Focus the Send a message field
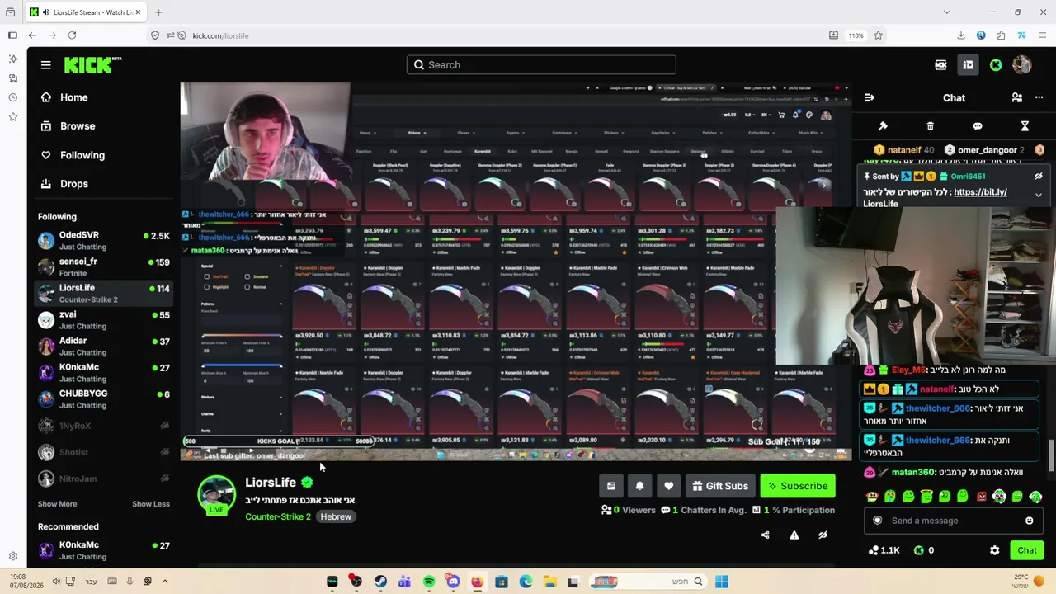Image resolution: width=1056 pixels, height=594 pixels. [x=955, y=521]
